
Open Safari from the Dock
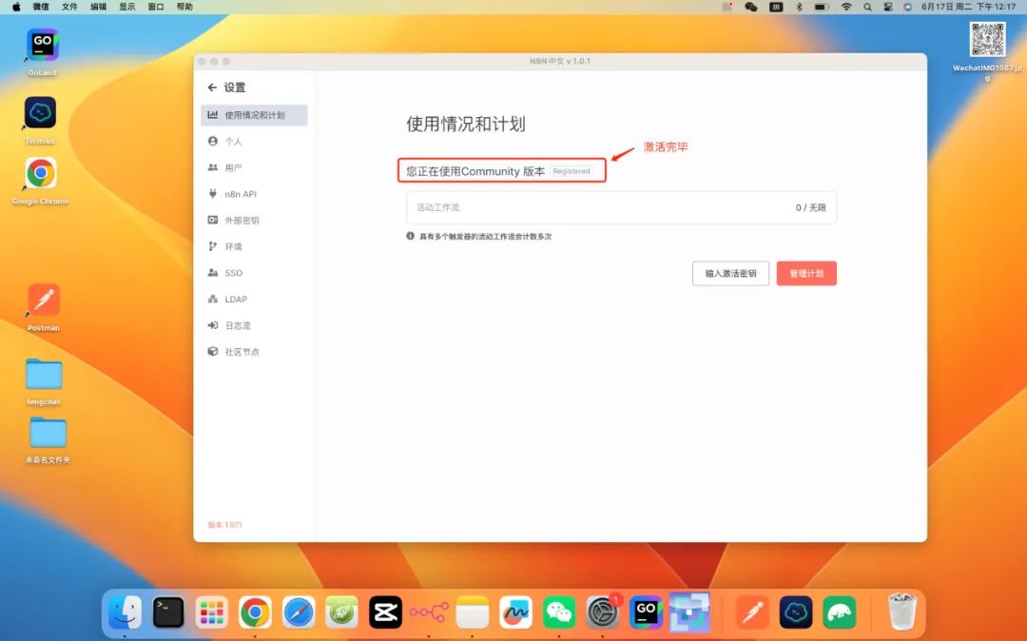[x=299, y=612]
